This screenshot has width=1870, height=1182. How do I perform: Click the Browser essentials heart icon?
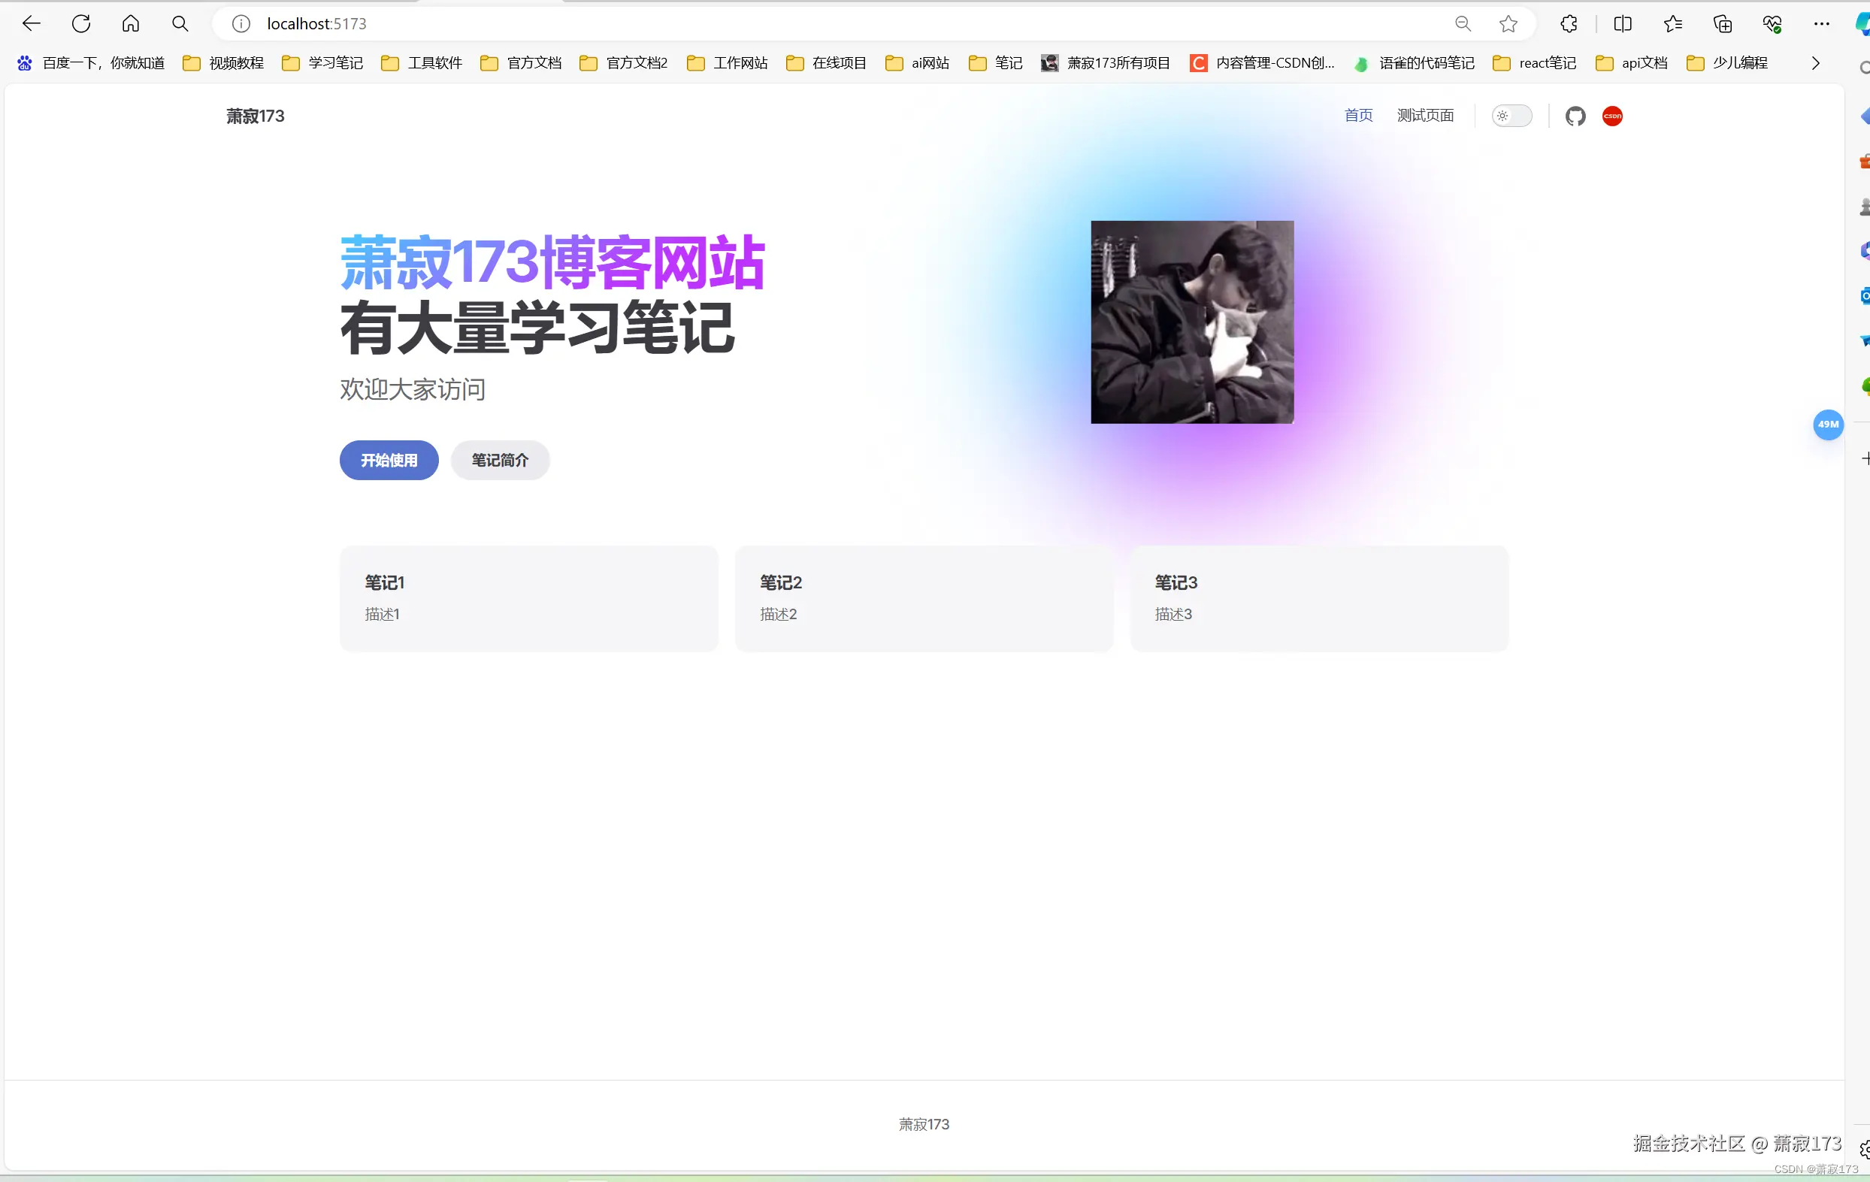pyautogui.click(x=1773, y=23)
